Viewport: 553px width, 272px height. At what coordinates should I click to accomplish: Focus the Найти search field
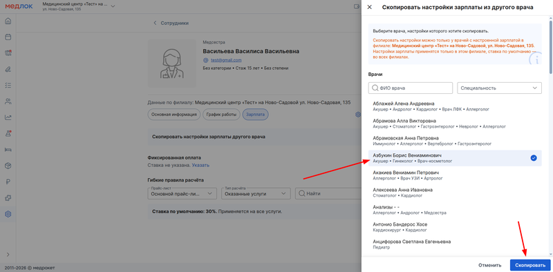pyautogui.click(x=328, y=193)
